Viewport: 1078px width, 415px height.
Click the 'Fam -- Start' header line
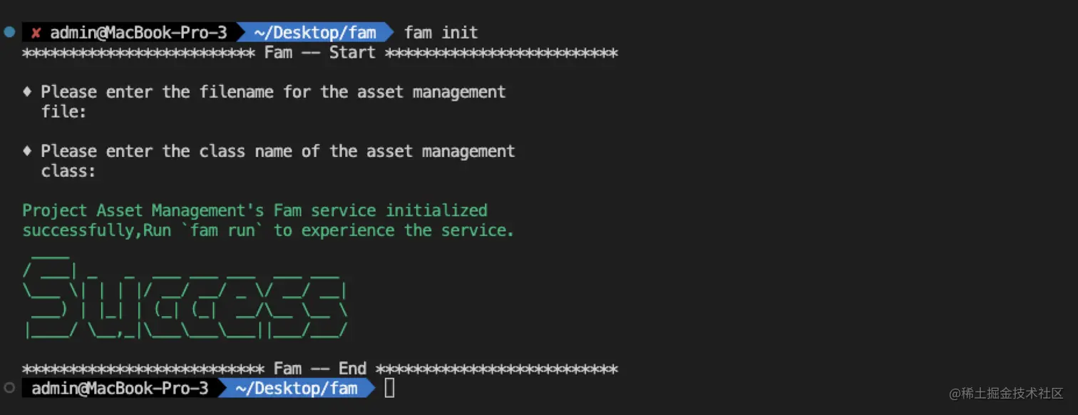(320, 53)
